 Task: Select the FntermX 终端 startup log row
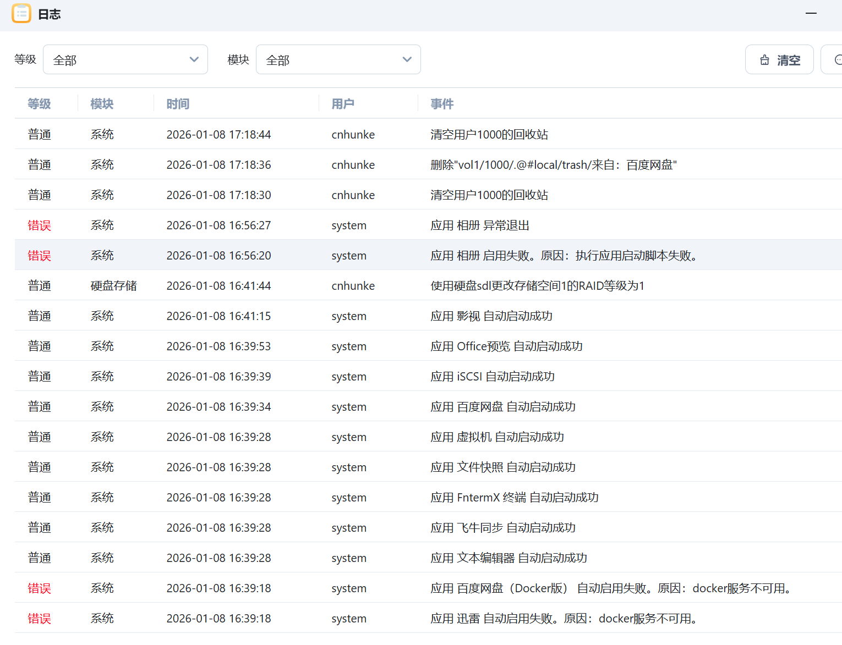tap(514, 498)
